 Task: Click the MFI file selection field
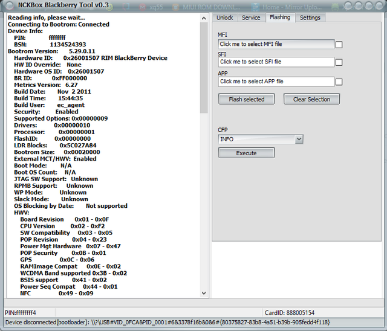tap(276, 44)
